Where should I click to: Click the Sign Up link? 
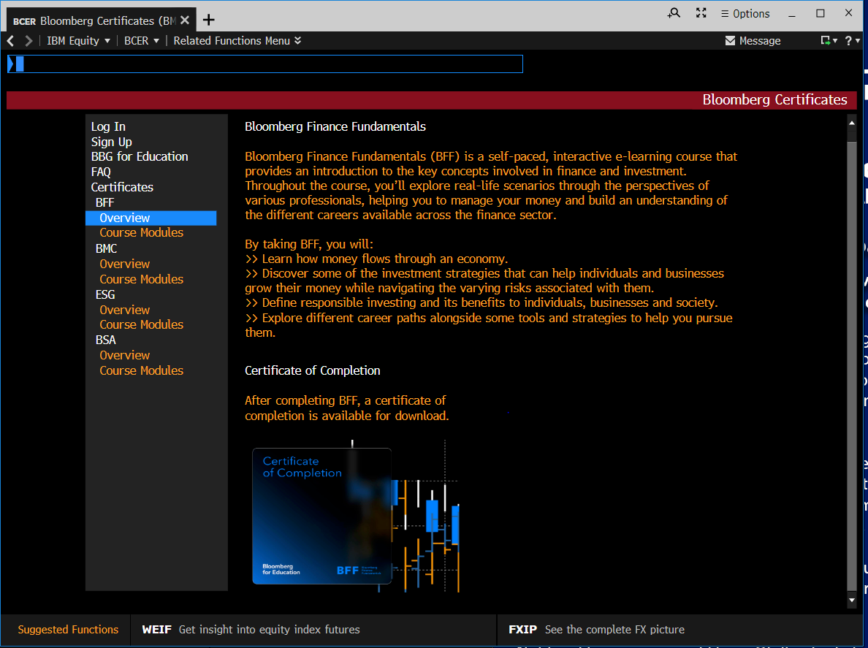coord(111,142)
